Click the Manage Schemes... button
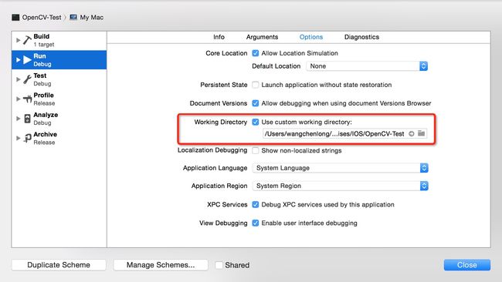502x282 pixels. coord(161,265)
